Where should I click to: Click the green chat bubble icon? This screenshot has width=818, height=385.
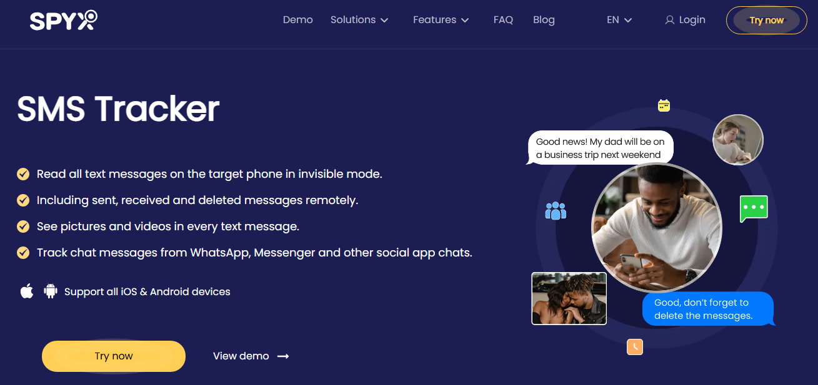click(754, 208)
